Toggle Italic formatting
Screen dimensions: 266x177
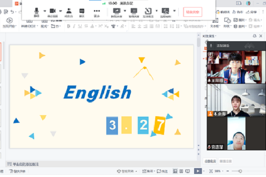coord(74,26)
